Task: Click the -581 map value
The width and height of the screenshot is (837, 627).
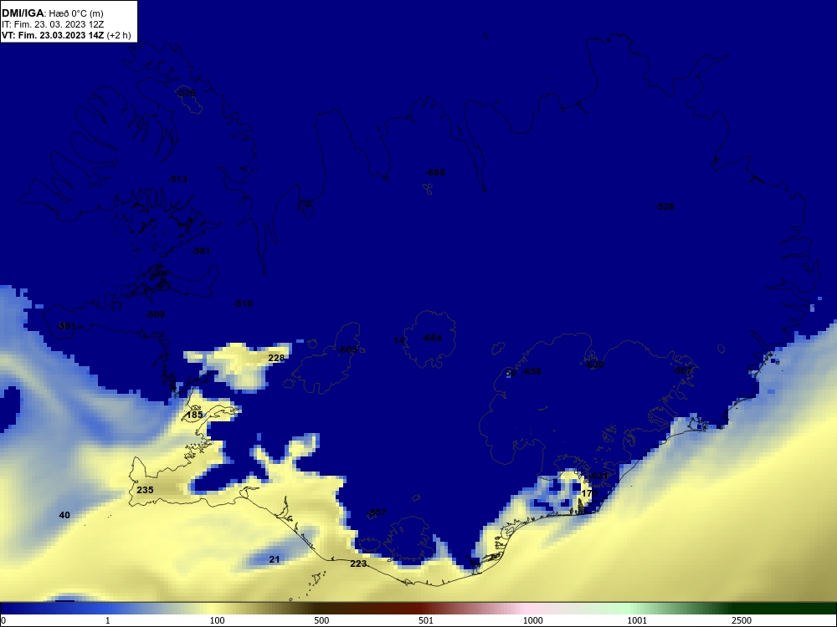Action: pos(201,251)
